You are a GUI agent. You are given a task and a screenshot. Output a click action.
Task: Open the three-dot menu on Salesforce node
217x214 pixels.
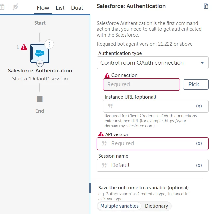tap(49, 44)
